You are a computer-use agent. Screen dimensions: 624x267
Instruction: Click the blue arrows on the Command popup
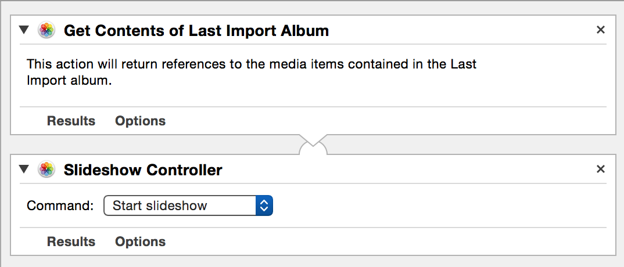click(x=264, y=205)
